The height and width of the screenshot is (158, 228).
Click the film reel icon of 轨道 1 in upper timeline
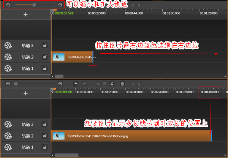[x=8, y=68]
